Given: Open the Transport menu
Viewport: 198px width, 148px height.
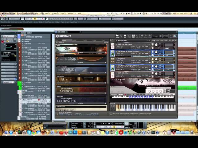Looking at the screenshot, I should pyautogui.click(x=55, y=13).
